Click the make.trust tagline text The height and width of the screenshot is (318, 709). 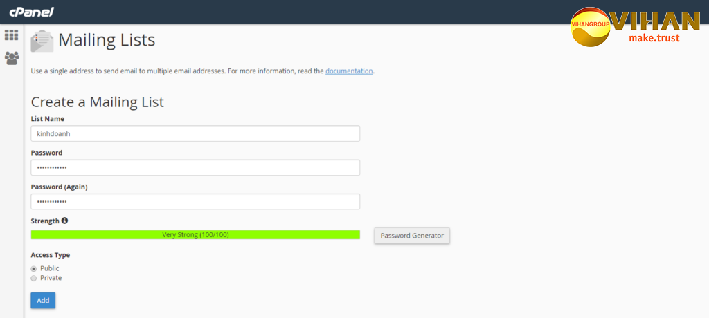[654, 38]
